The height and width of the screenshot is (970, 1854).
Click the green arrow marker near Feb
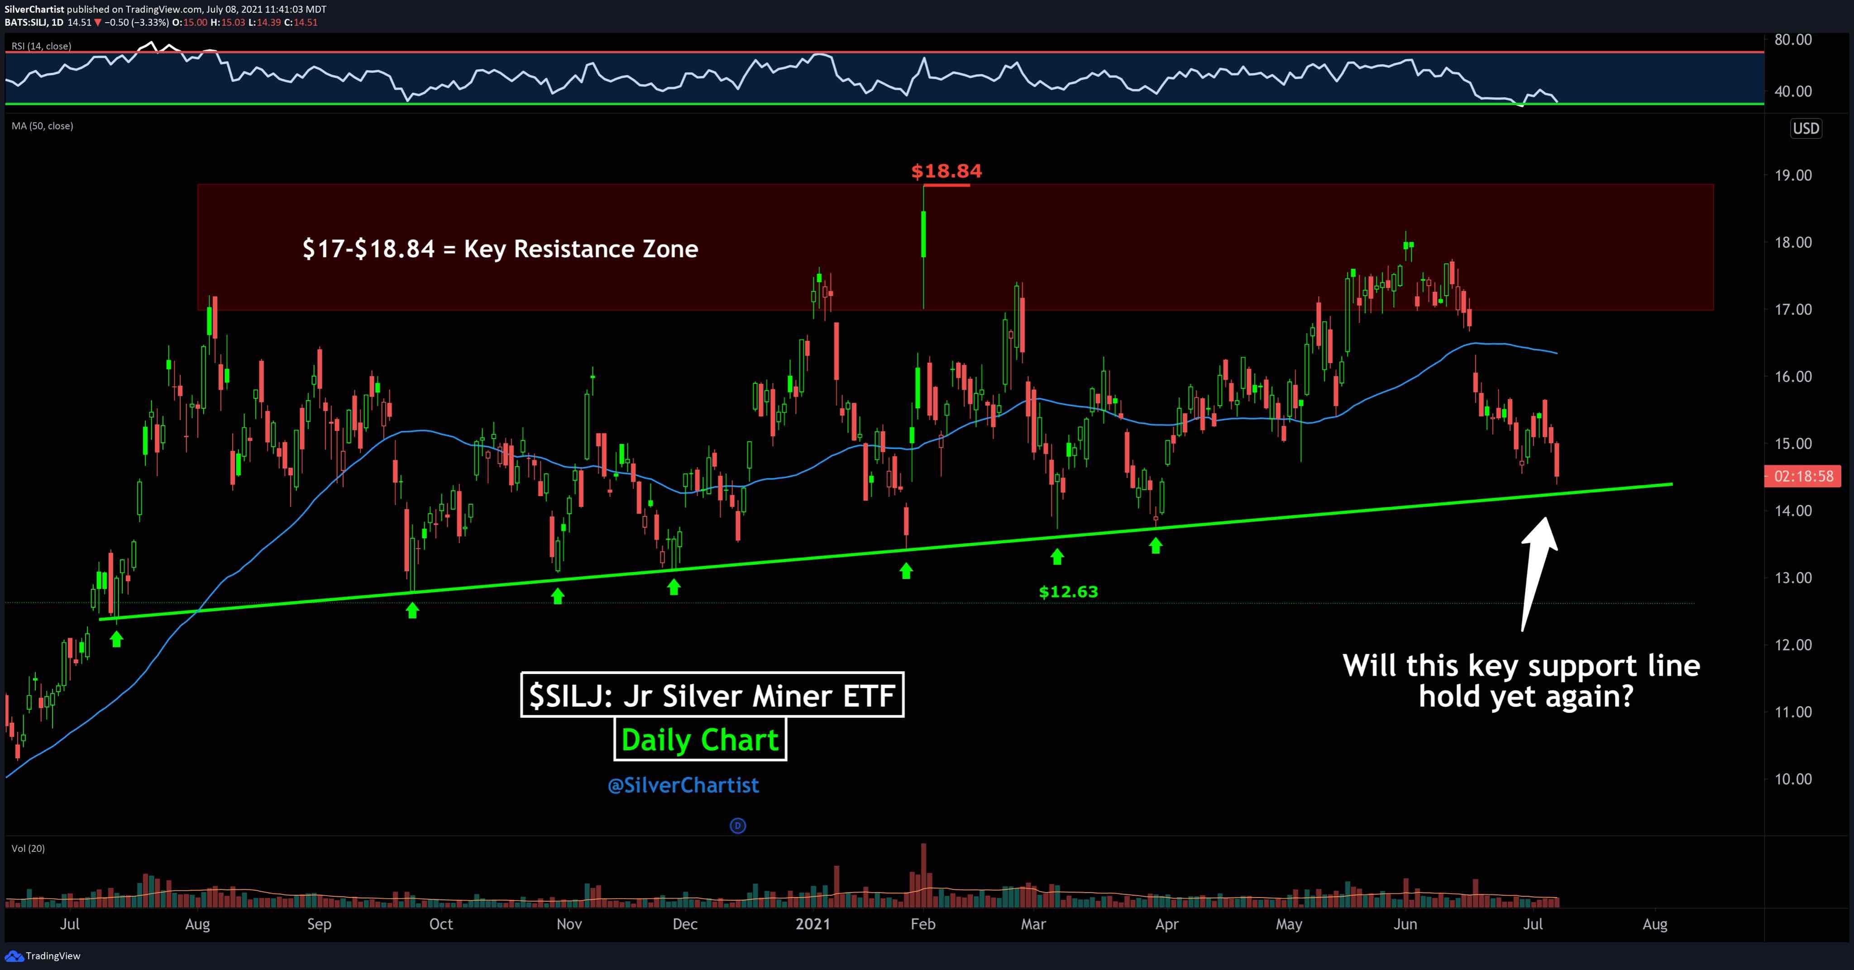(906, 571)
